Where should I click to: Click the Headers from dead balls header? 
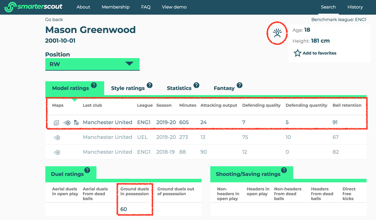click(322, 194)
